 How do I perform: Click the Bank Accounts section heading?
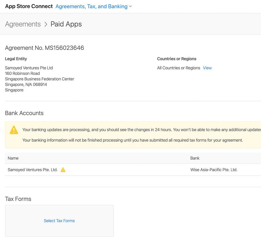coord(24,113)
